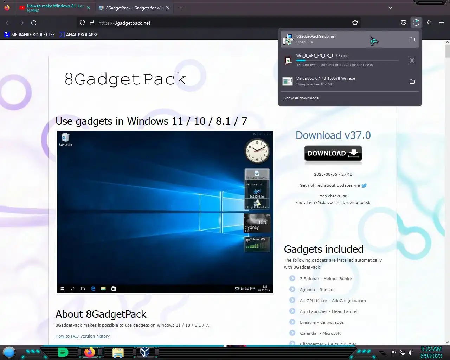The width and height of the screenshot is (450, 360).
Task: Click the Firefox logo at tab bar start
Action: coord(7,8)
